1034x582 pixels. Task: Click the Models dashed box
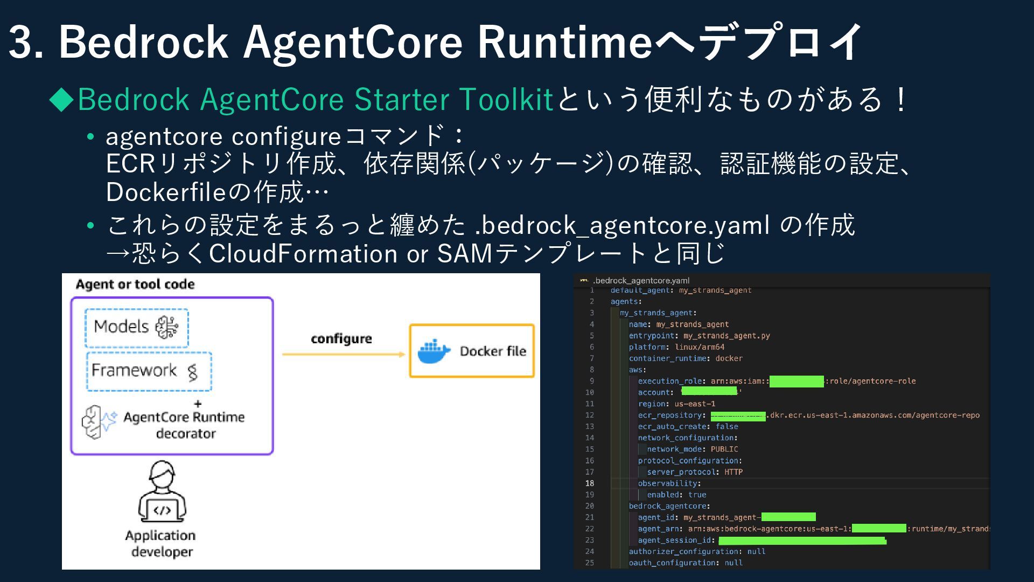pyautogui.click(x=137, y=328)
